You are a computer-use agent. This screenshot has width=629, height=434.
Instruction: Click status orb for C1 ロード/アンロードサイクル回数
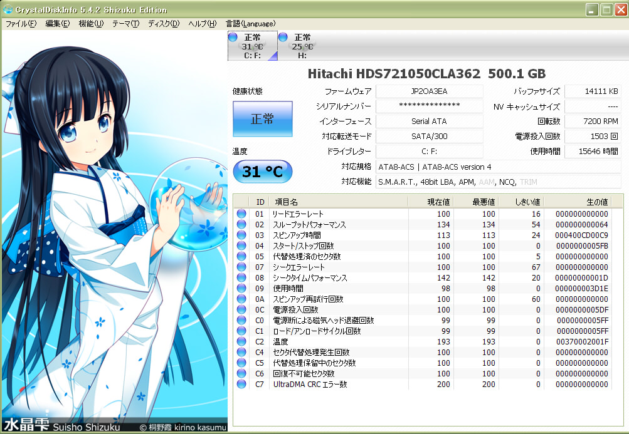(x=241, y=331)
